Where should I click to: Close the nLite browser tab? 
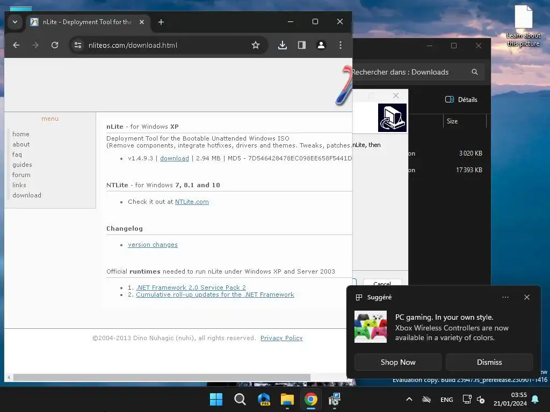pyautogui.click(x=142, y=22)
